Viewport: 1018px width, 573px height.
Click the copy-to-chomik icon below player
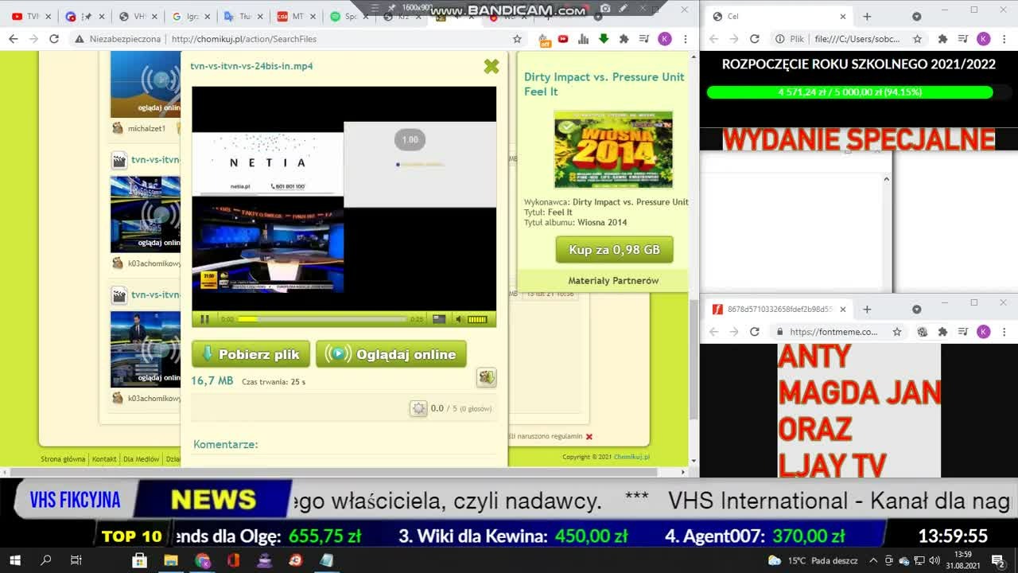tap(487, 378)
